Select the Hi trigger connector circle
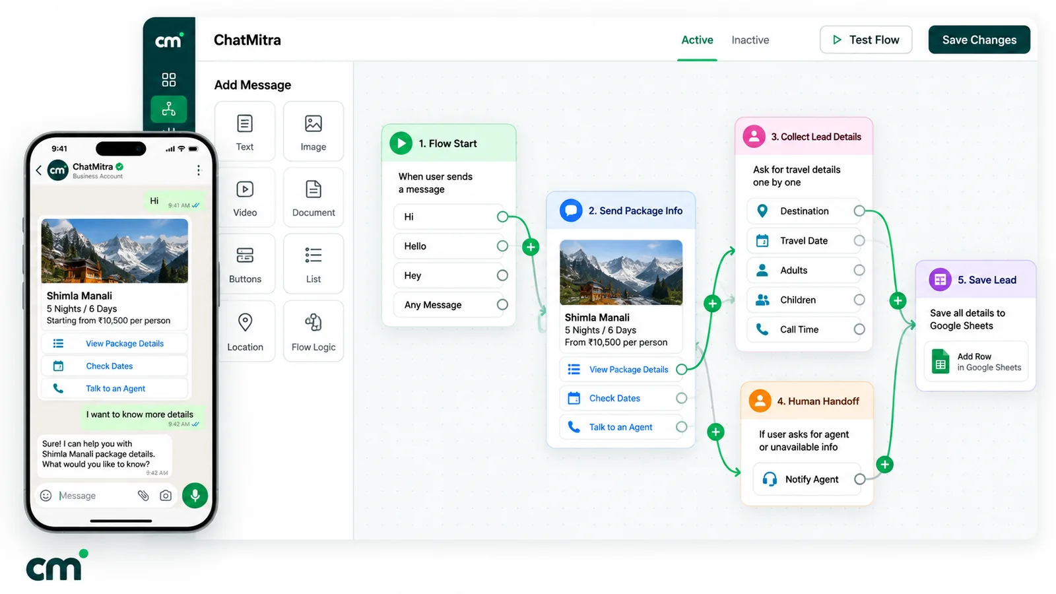1056x594 pixels. [502, 216]
